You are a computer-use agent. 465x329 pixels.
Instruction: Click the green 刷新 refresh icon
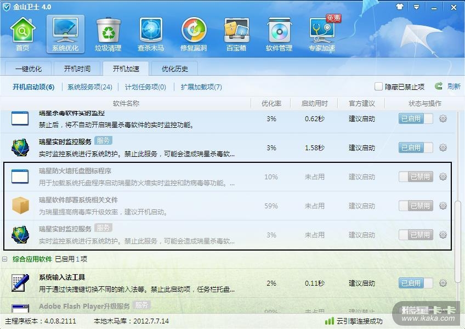pyautogui.click(x=439, y=86)
